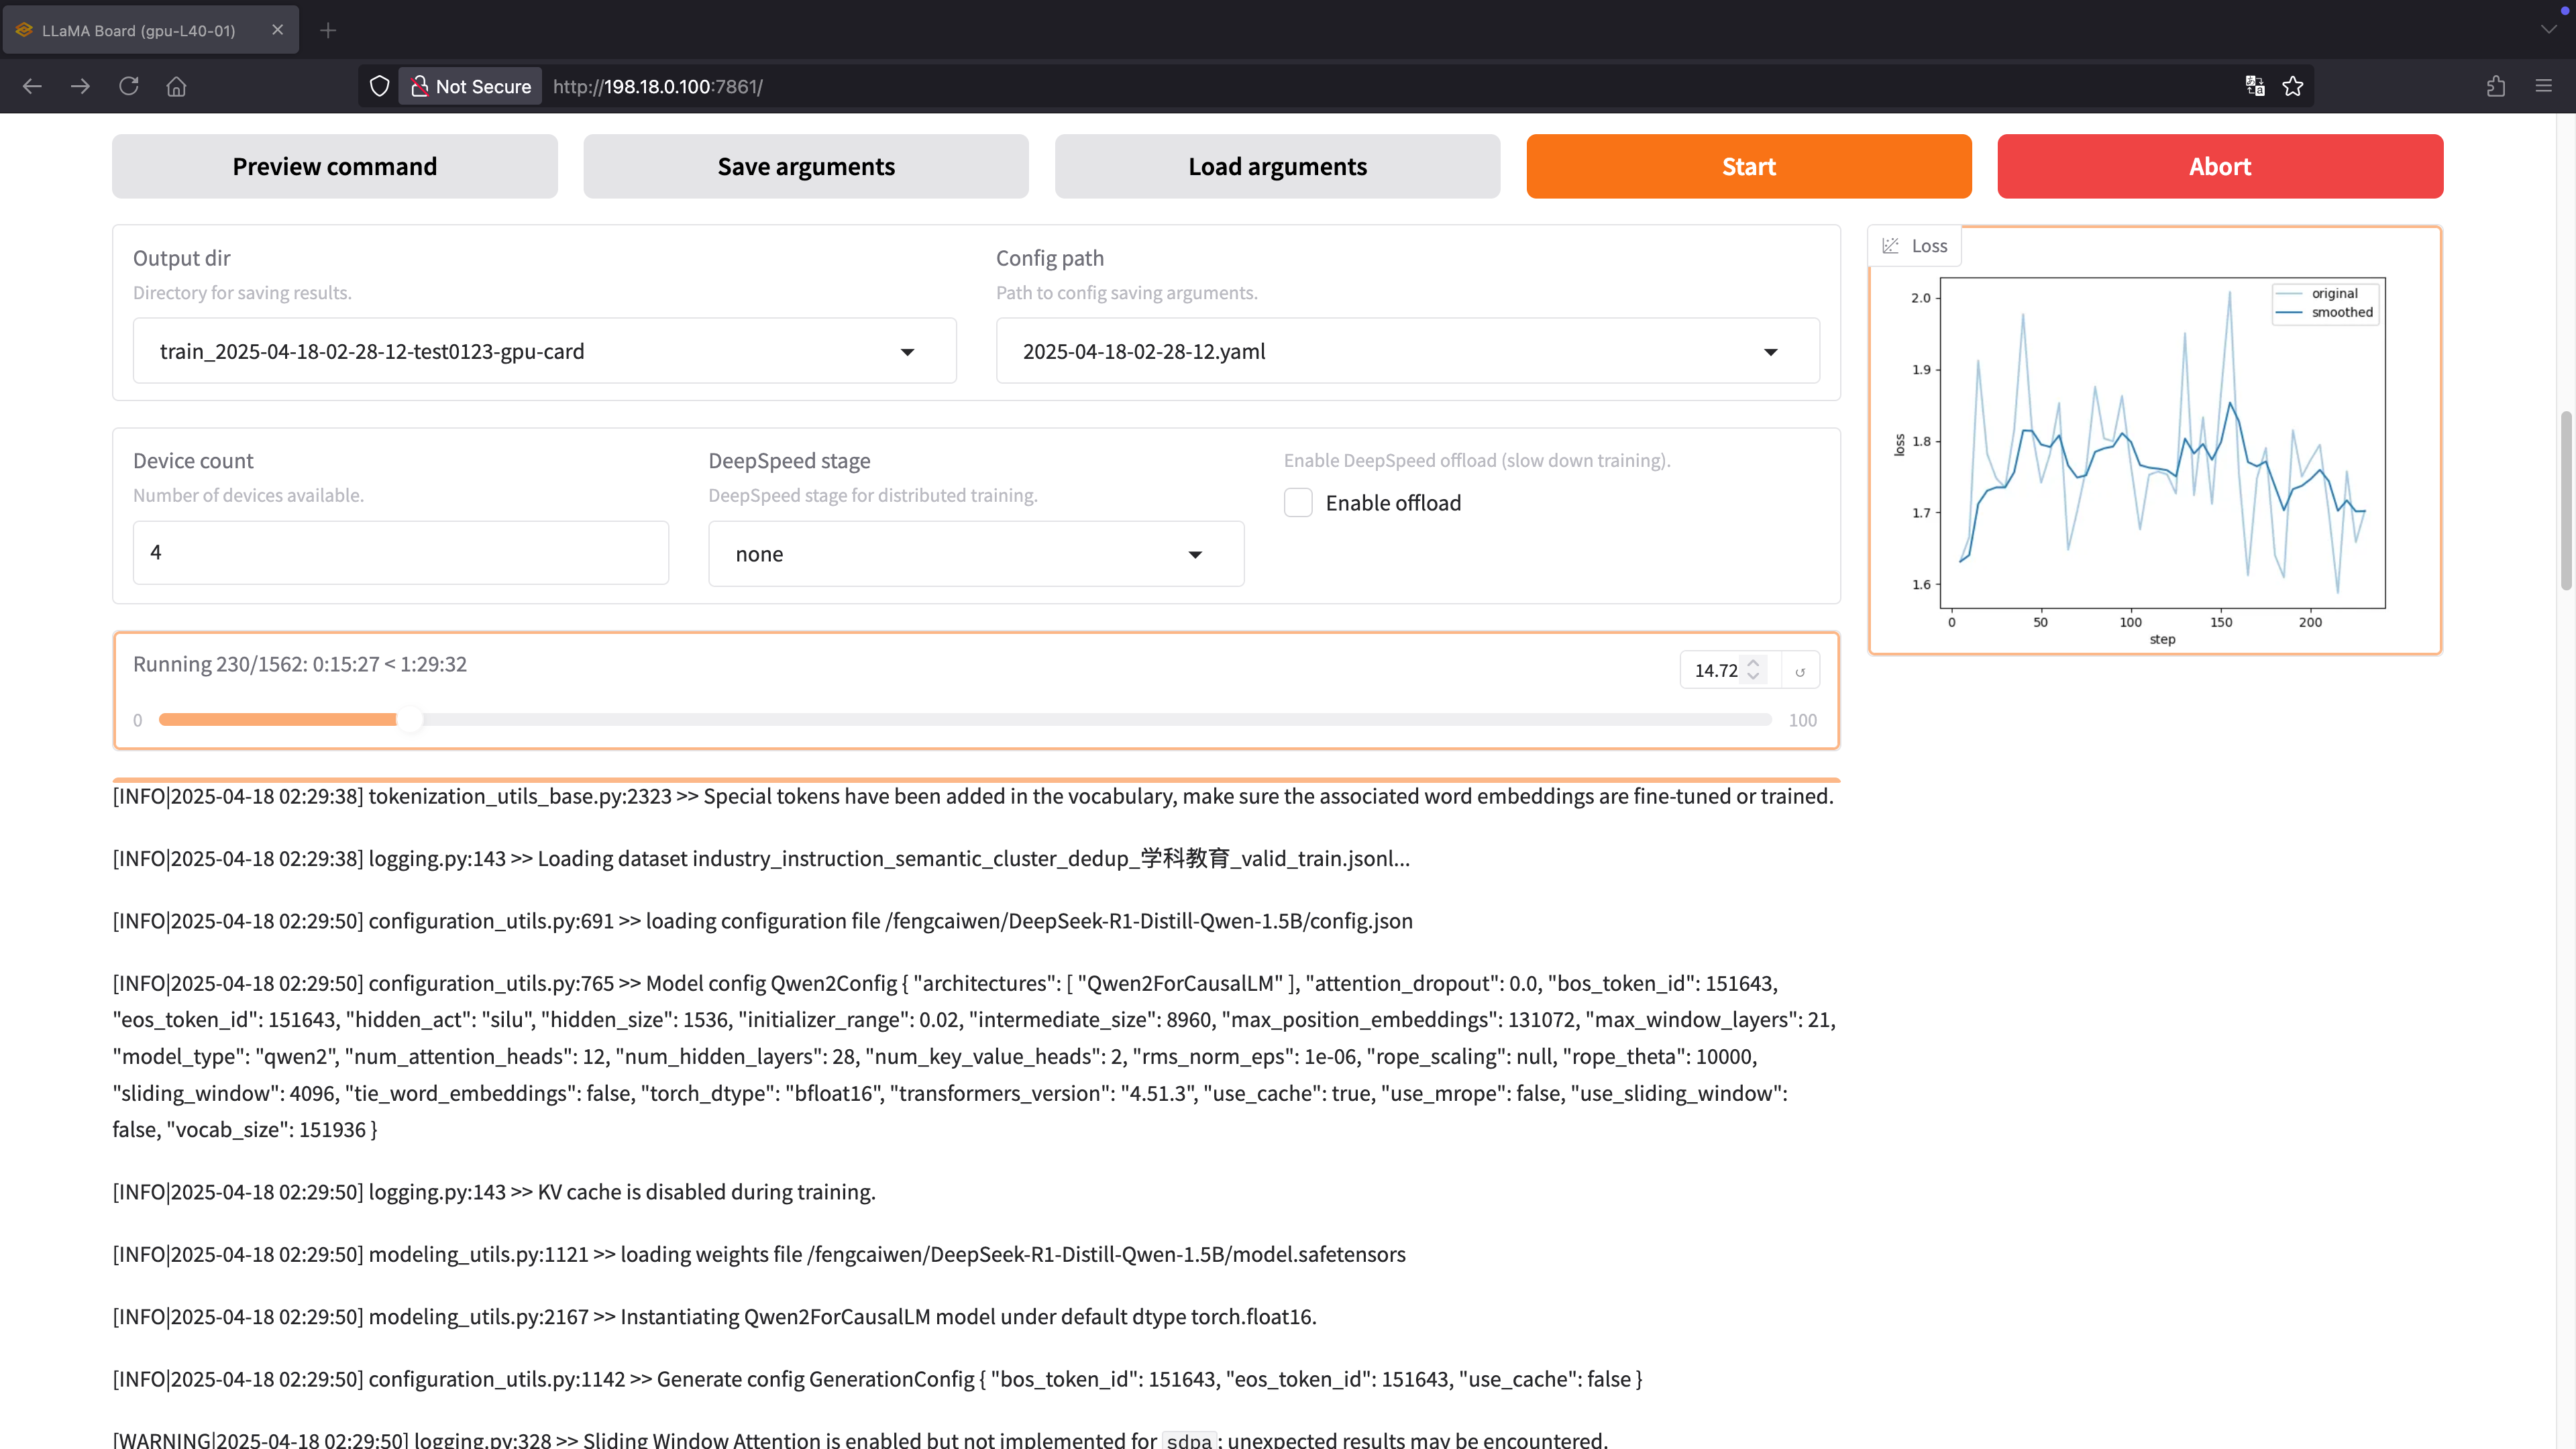Click the 'loading configuration file' log line
Viewport: 2576px width, 1449px height.
[762, 921]
